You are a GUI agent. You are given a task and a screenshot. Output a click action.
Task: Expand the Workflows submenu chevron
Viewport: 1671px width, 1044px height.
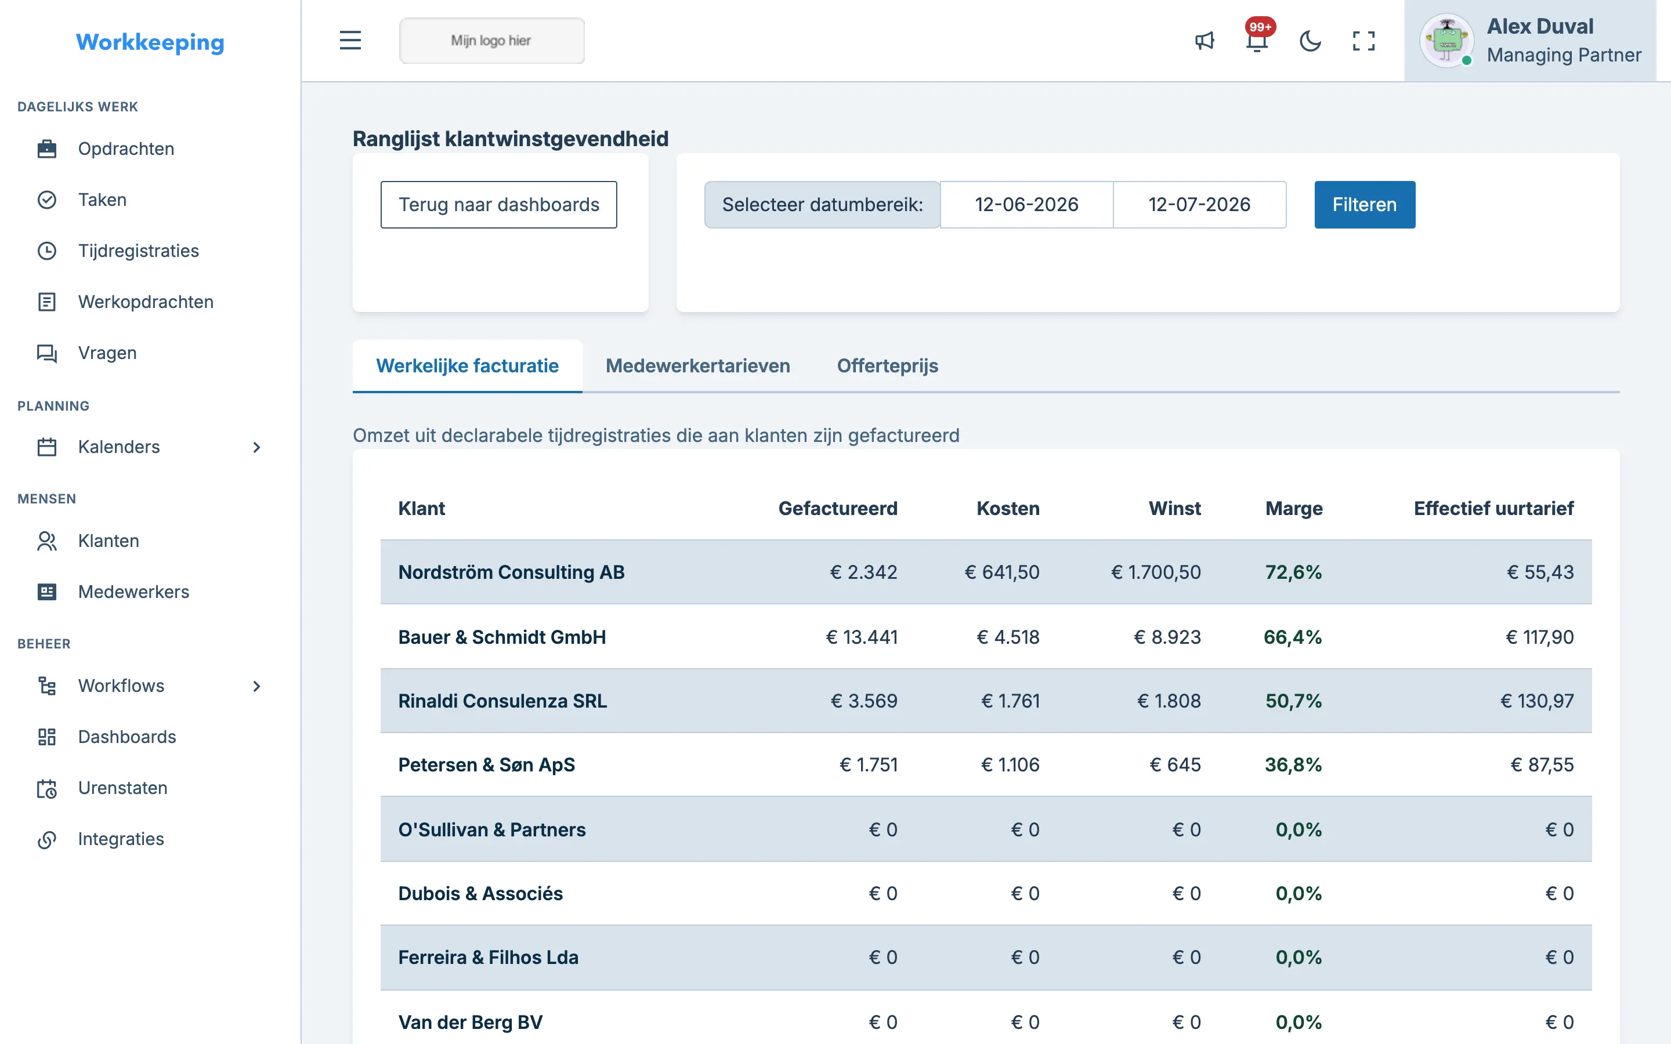tap(257, 686)
